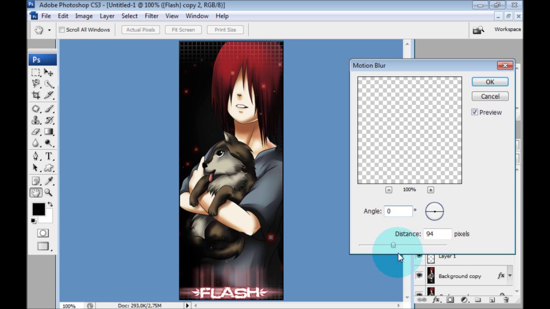The height and width of the screenshot is (309, 550).
Task: Swap foreground and background colors
Action: pyautogui.click(x=50, y=204)
